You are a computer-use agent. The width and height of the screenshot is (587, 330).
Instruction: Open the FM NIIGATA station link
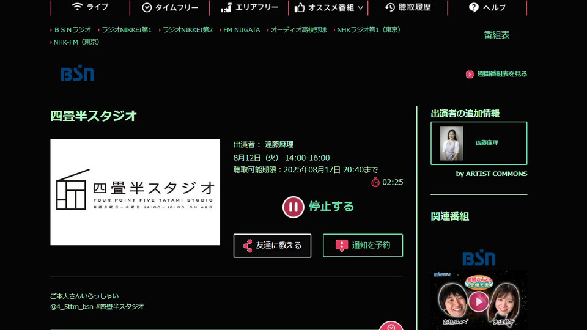point(242,30)
